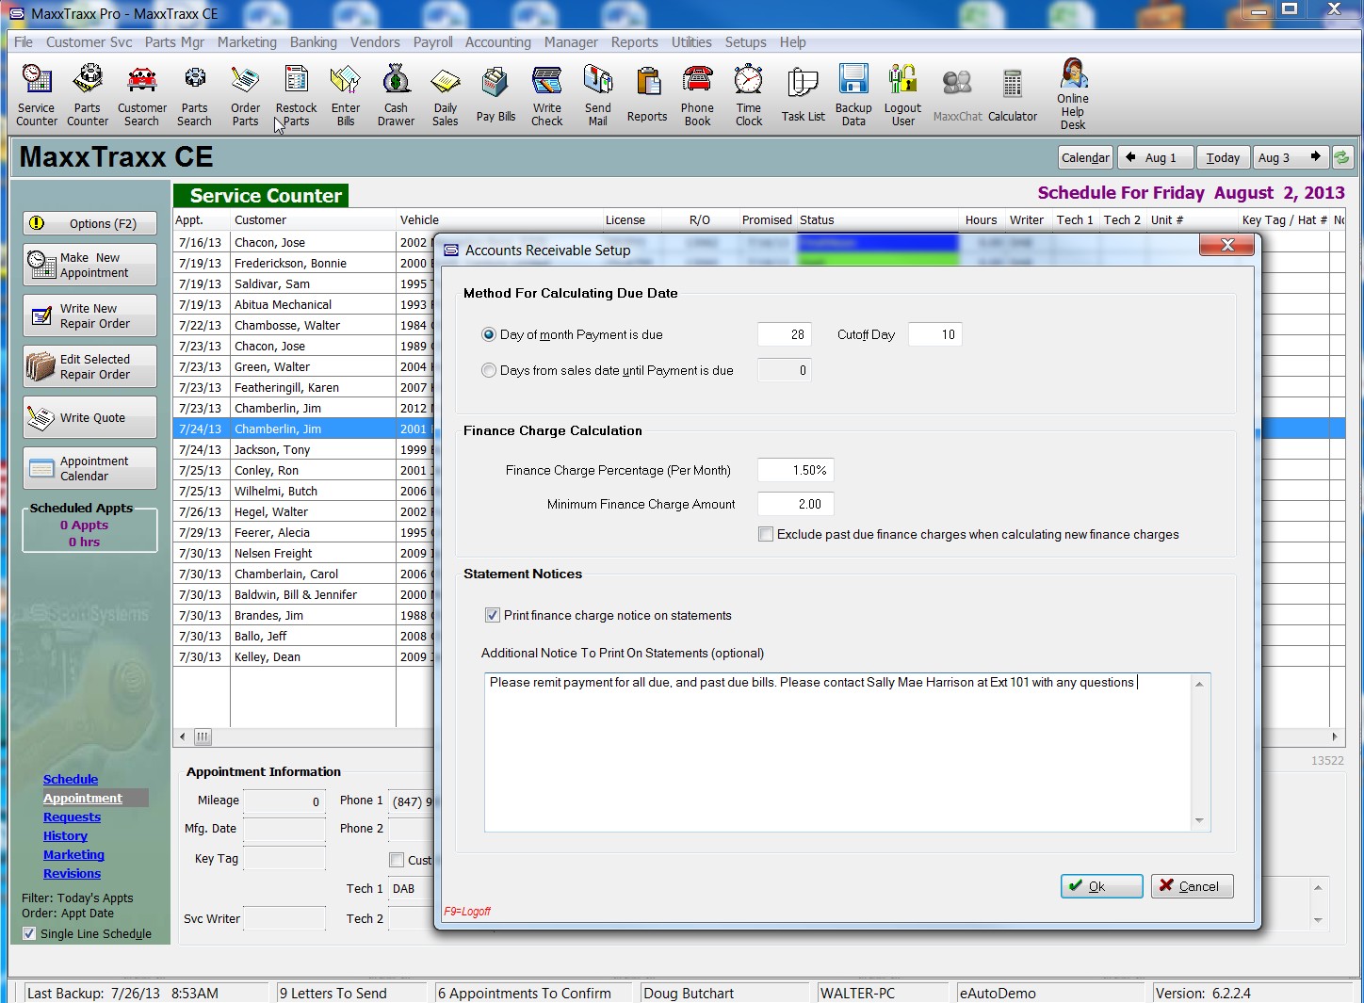The image size is (1364, 1003).
Task: Open the Requests link
Action: [x=72, y=817]
